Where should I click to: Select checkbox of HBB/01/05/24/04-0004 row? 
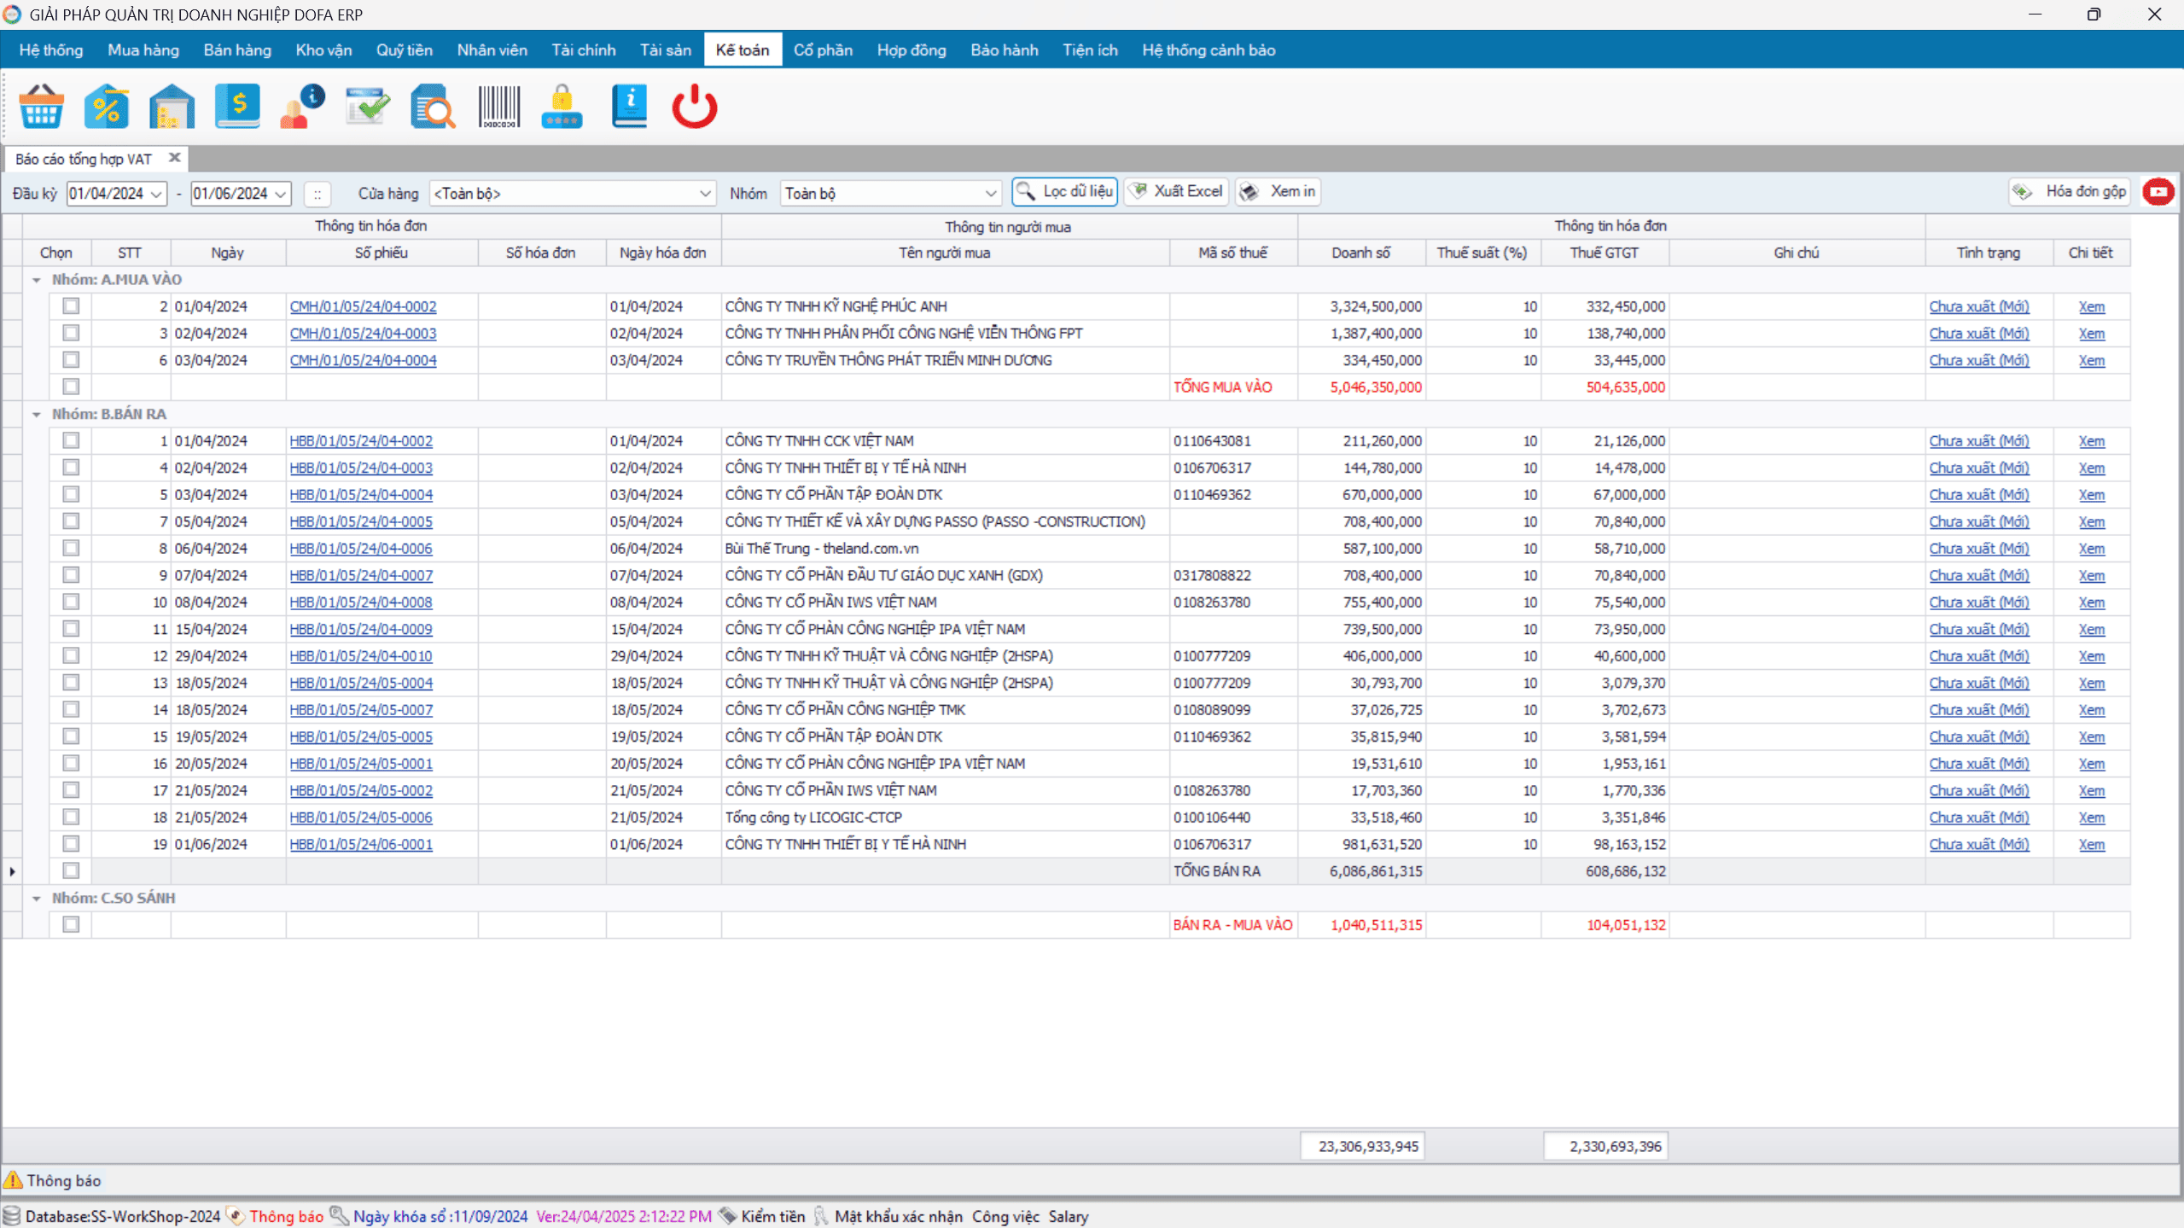pos(71,494)
